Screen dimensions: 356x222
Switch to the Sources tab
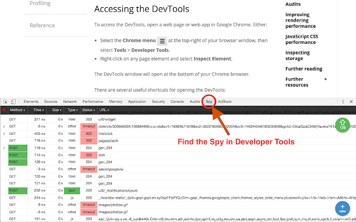51,102
